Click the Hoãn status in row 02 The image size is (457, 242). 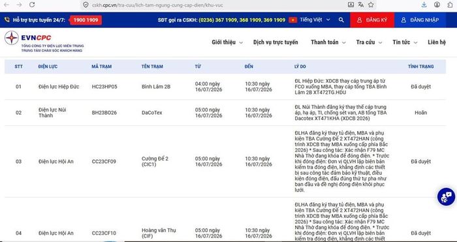click(421, 113)
